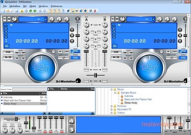The width and height of the screenshot is (191, 135).
Task: Click the Open folder toolbar icon
Action: tap(8, 11)
